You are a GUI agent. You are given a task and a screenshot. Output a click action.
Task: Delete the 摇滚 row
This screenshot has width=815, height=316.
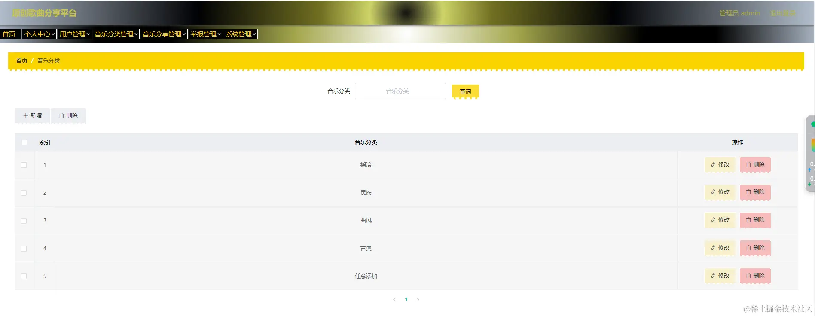point(755,164)
